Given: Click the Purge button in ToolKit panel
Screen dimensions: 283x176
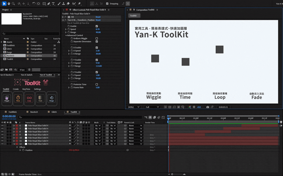Looking at the screenshot, I should pos(52,98).
